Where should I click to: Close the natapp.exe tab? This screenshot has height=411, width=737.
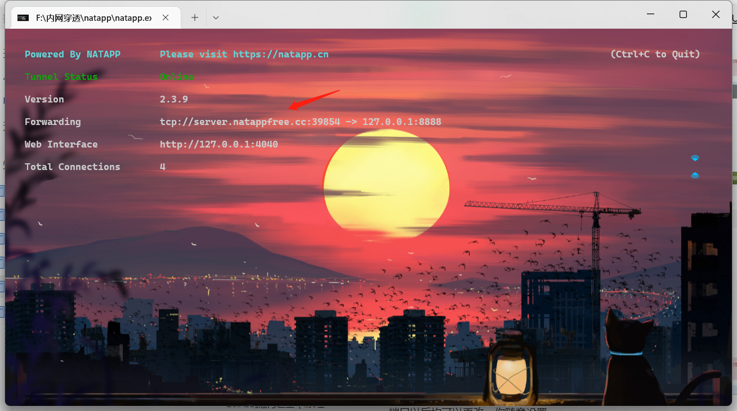[166, 17]
